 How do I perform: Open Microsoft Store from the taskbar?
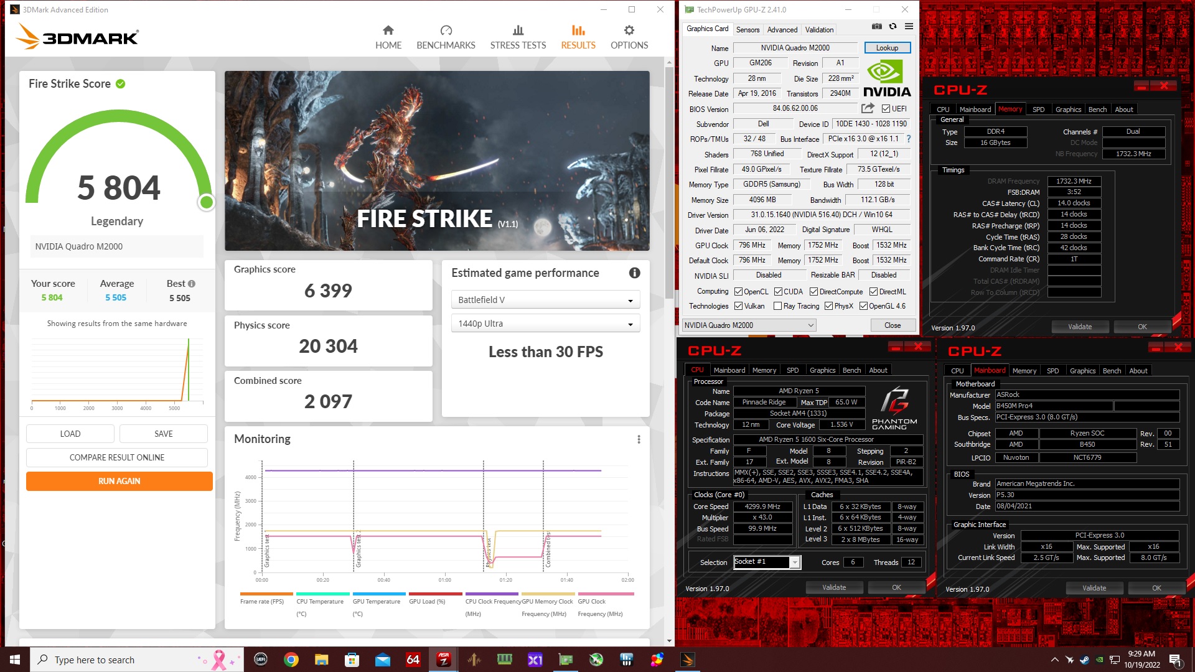pos(352,660)
